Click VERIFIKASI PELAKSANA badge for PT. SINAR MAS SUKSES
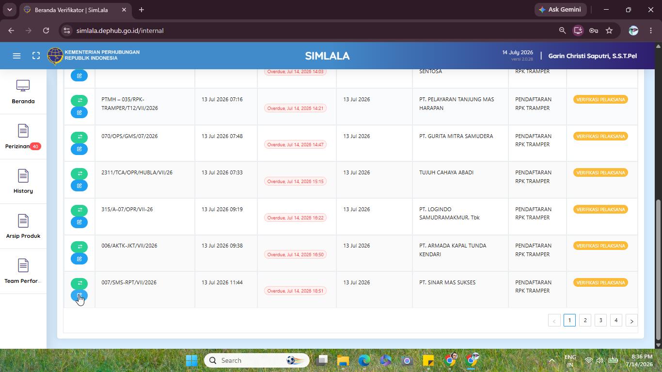Viewport: 662px width, 372px height. pyautogui.click(x=600, y=282)
